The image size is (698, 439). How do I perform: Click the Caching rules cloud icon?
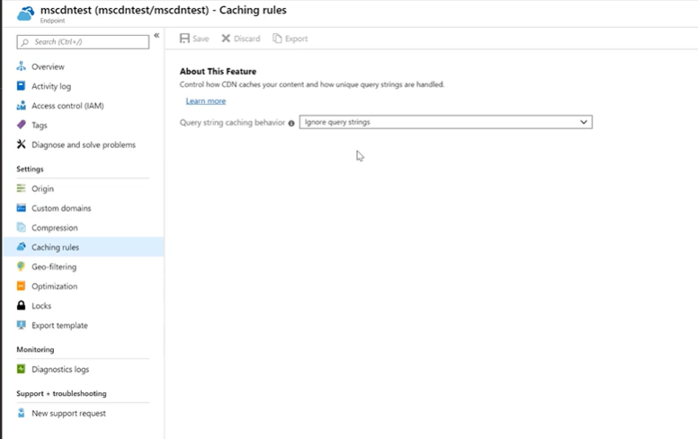[x=21, y=247]
